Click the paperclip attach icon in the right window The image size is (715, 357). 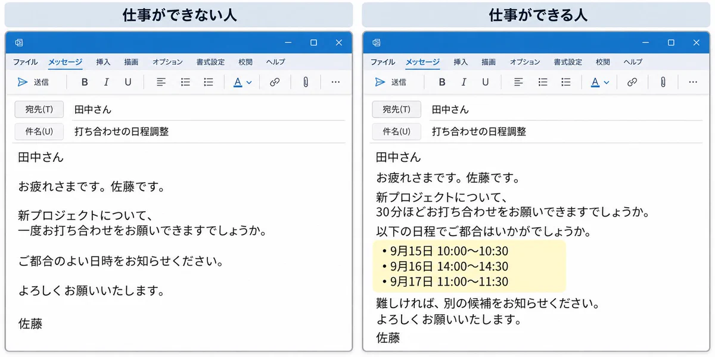click(x=663, y=82)
